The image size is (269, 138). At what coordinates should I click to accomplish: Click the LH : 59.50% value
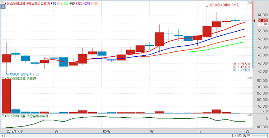[241, 64]
